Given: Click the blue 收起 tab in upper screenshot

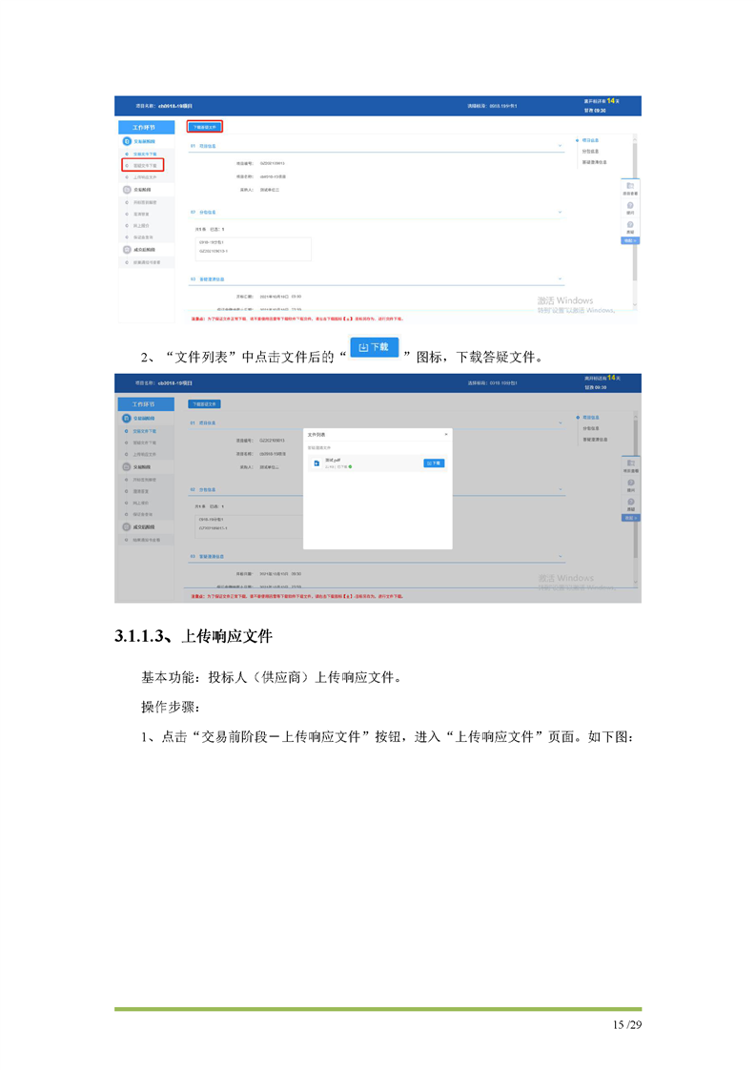Looking at the screenshot, I should click(629, 240).
